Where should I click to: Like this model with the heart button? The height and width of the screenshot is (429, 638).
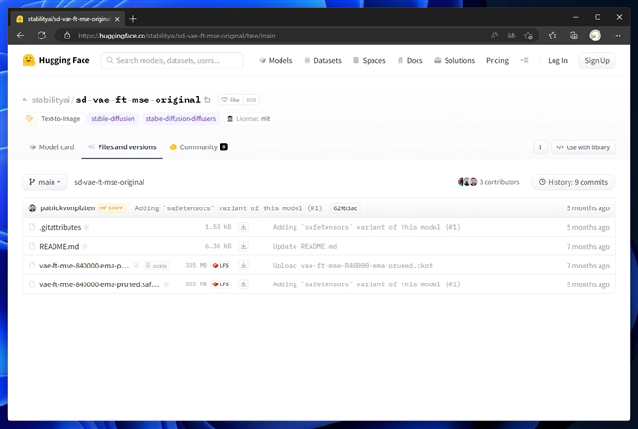231,100
